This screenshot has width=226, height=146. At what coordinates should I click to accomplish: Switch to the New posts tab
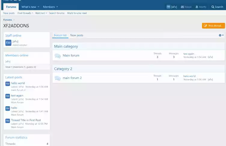[77, 35]
